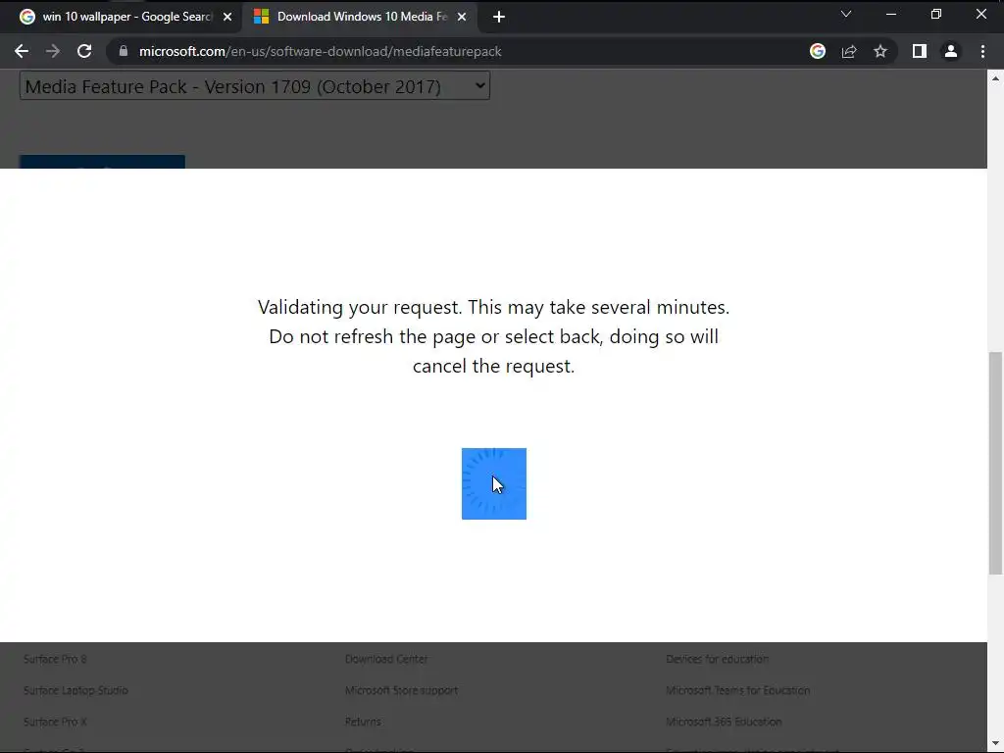Open the tab search chevron
This screenshot has height=753, width=1004.
tap(846, 14)
